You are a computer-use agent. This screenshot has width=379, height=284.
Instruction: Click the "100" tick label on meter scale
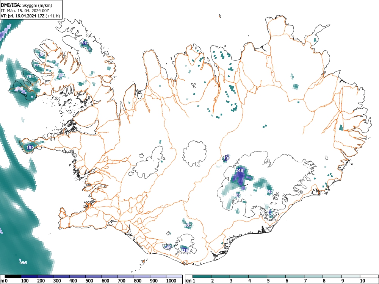(25, 281)
